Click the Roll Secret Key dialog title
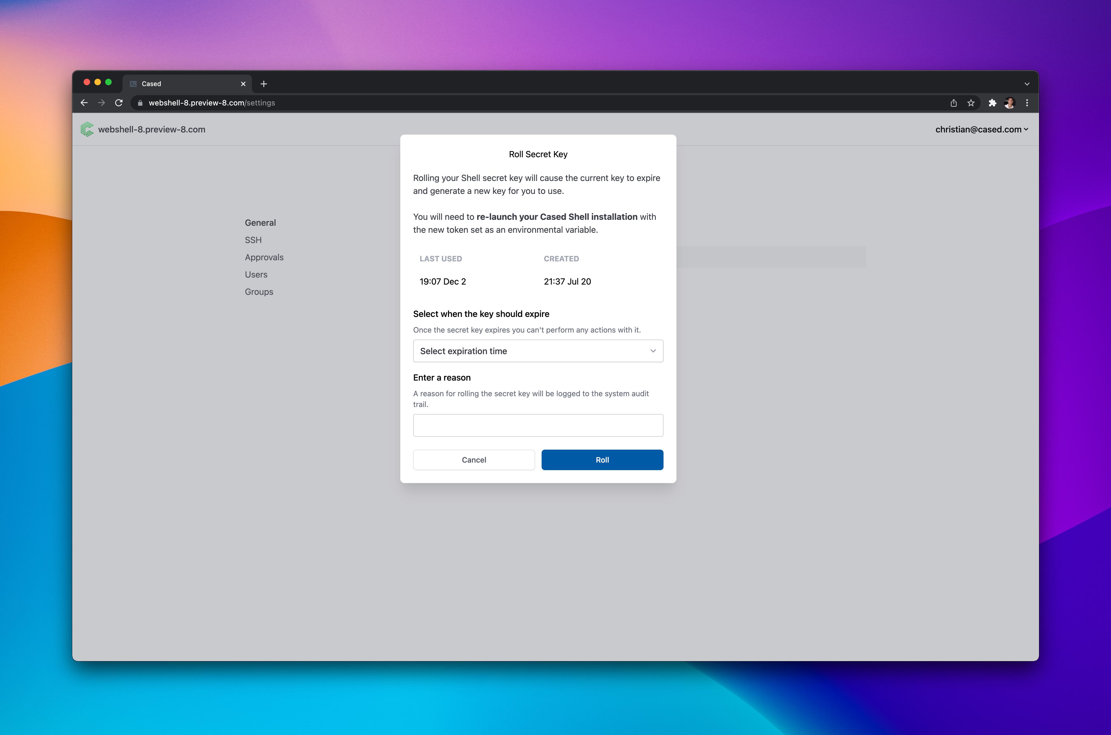This screenshot has height=735, width=1111. coord(538,154)
